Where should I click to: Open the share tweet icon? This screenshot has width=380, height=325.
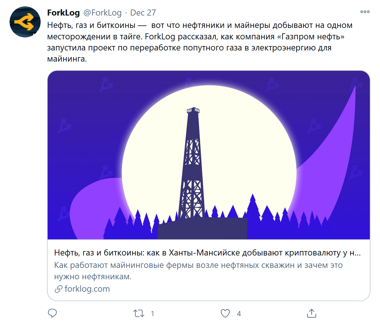point(312,313)
